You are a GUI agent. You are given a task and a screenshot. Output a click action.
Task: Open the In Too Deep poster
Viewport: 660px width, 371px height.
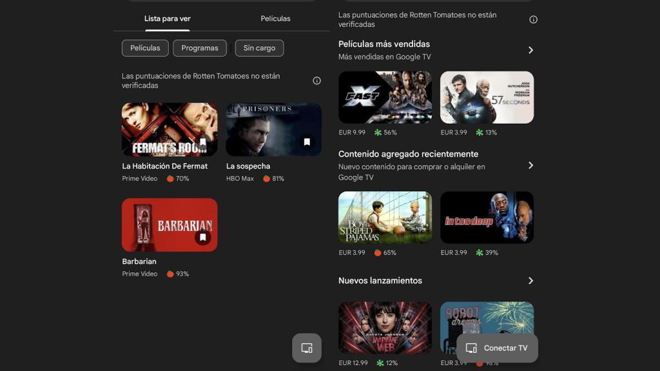point(487,218)
